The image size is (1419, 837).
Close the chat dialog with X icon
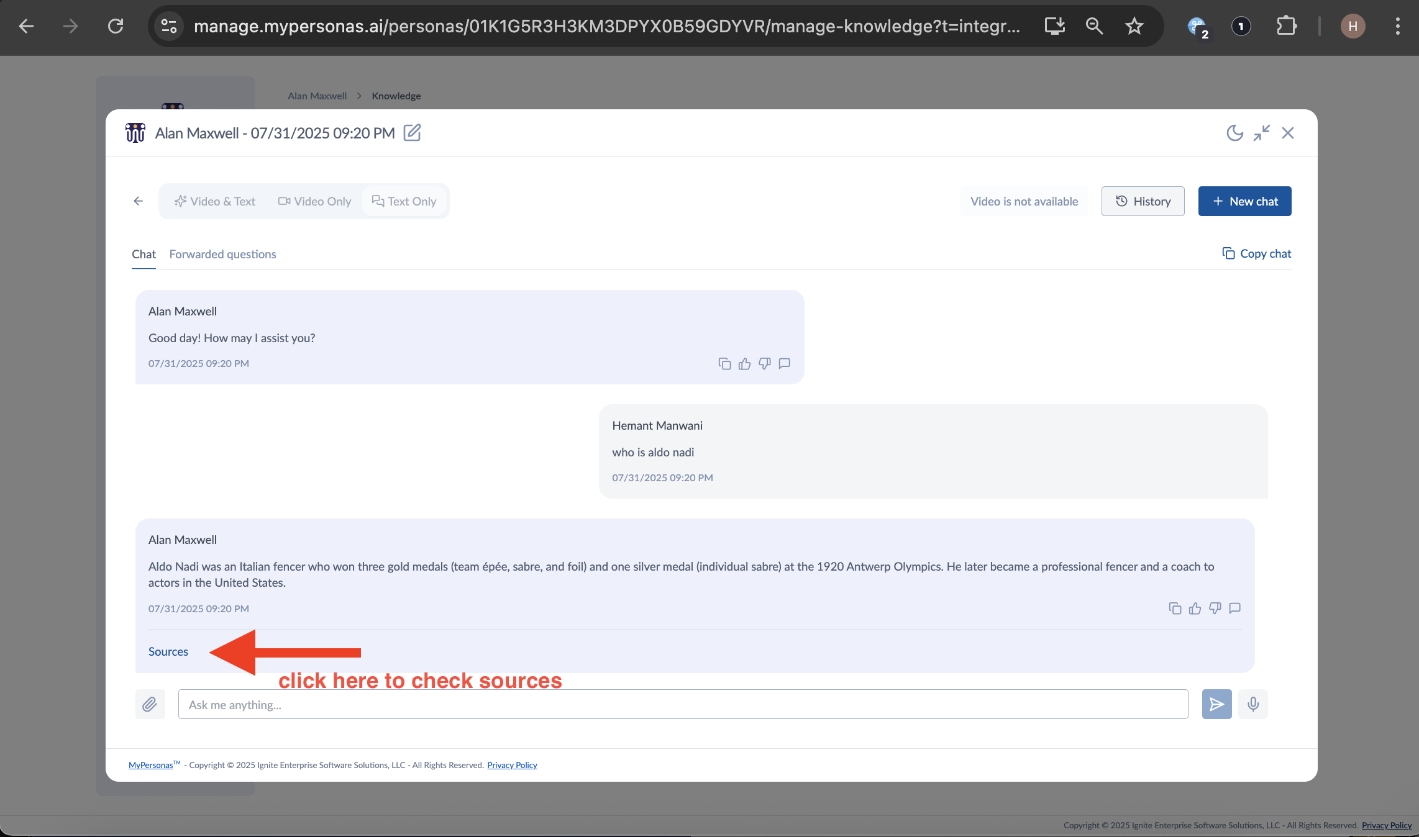click(x=1288, y=133)
